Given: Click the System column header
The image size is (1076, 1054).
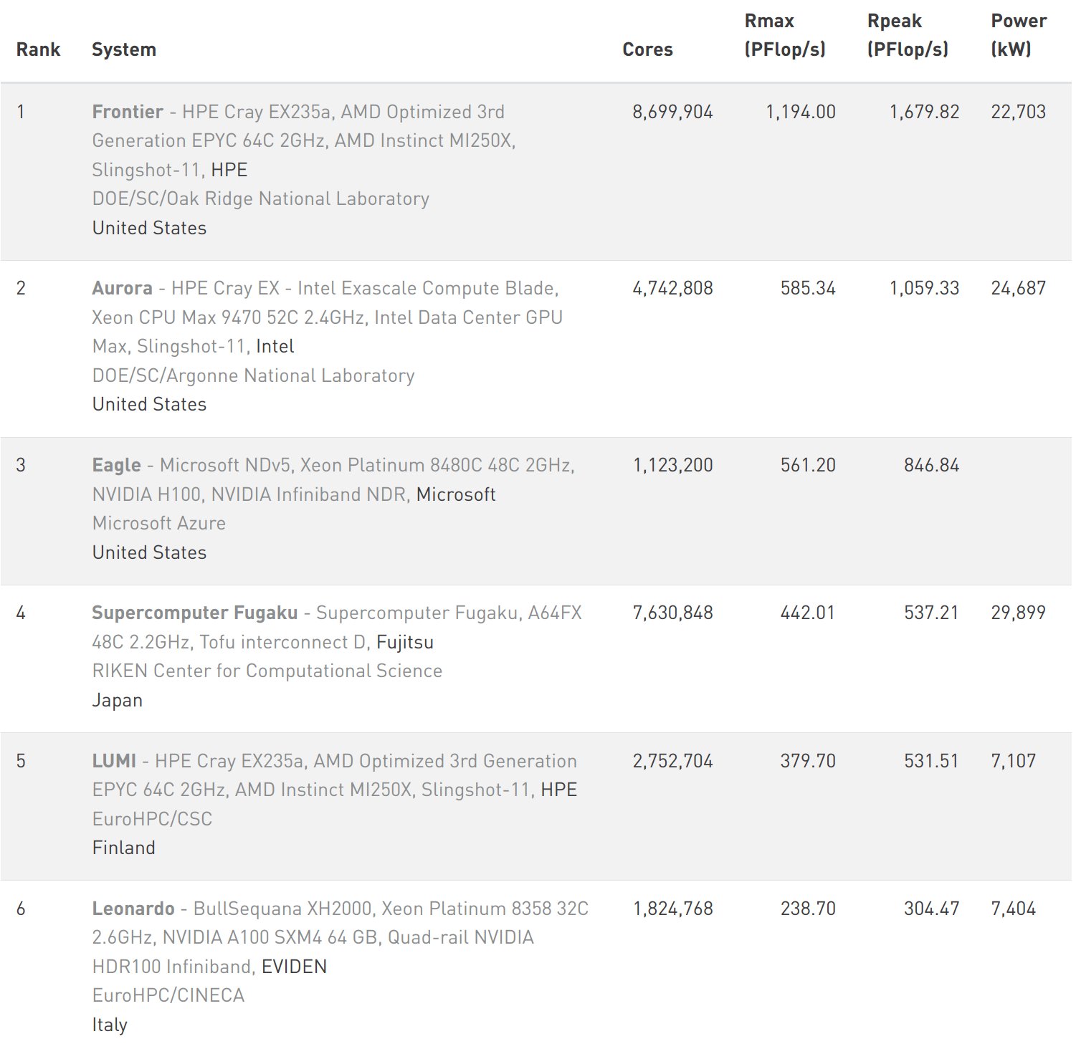Looking at the screenshot, I should [124, 49].
